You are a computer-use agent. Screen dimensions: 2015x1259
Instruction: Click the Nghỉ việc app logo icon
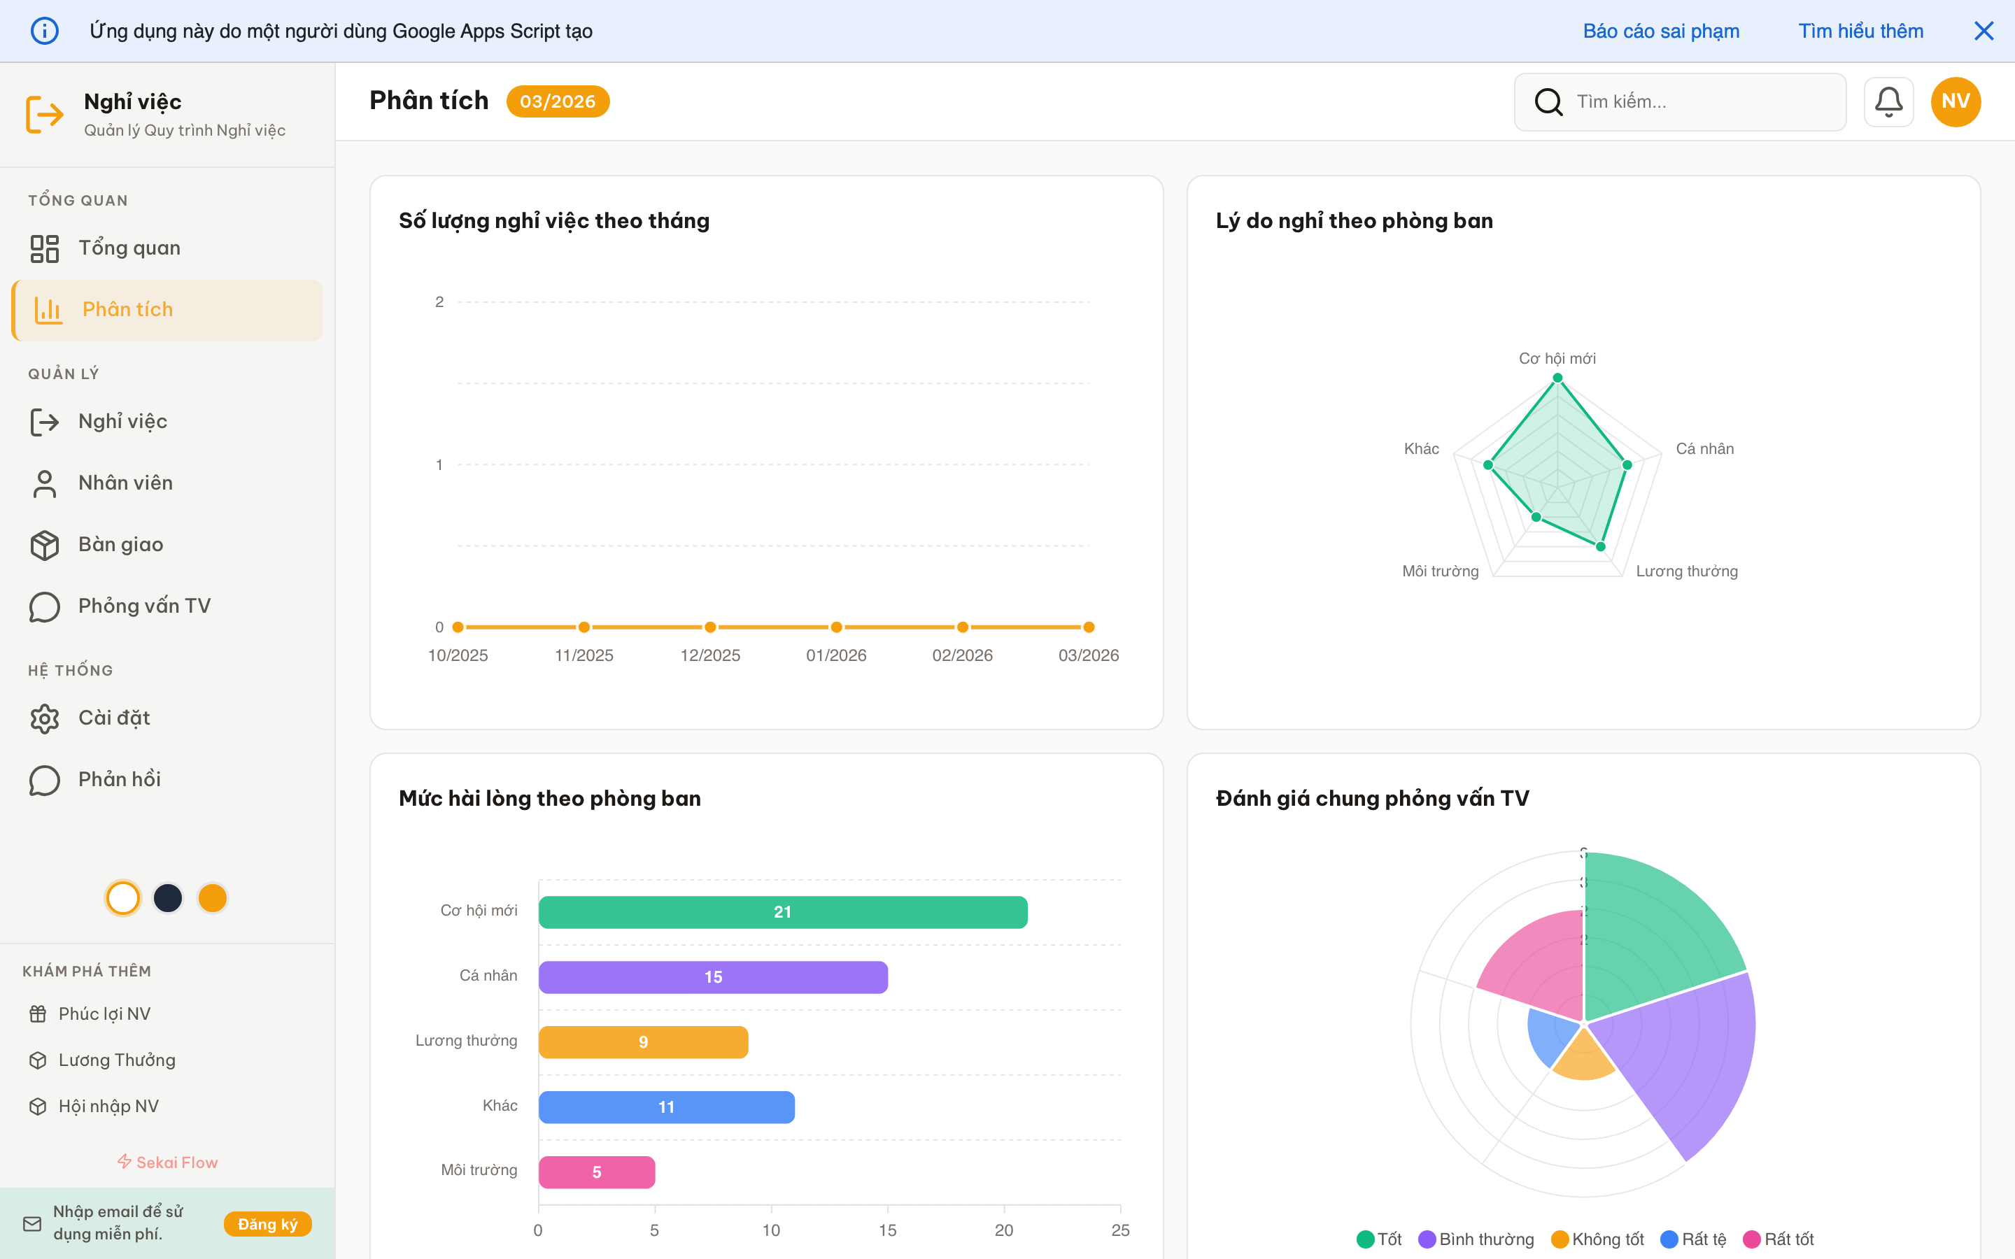coord(44,114)
